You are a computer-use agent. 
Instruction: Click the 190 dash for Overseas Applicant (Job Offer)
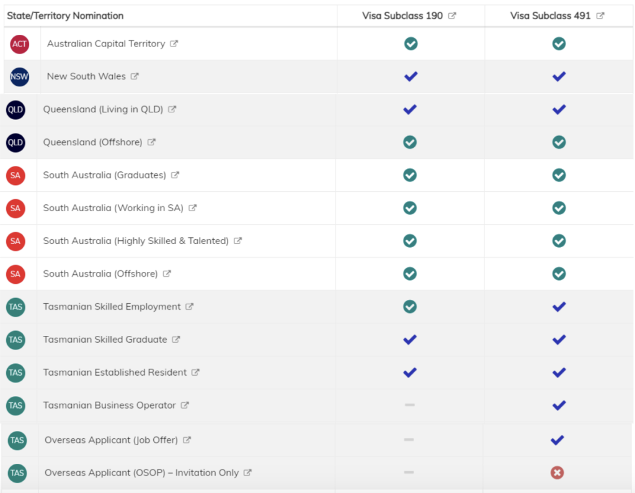[x=409, y=440]
